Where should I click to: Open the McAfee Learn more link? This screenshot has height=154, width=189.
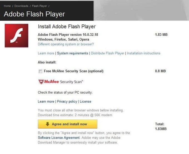coord(46,101)
